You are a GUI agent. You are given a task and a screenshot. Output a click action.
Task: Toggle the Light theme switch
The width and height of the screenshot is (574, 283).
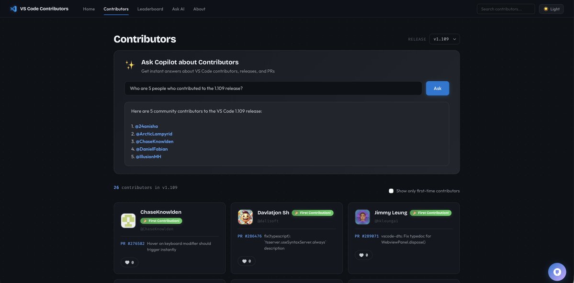(551, 9)
